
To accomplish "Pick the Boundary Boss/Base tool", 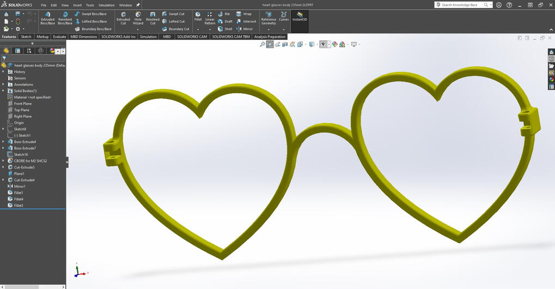I will tap(93, 29).
